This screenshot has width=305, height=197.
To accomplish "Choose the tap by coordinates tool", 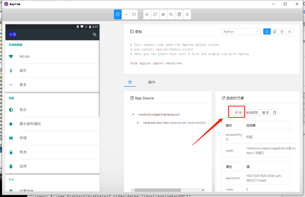I will coord(134,14).
